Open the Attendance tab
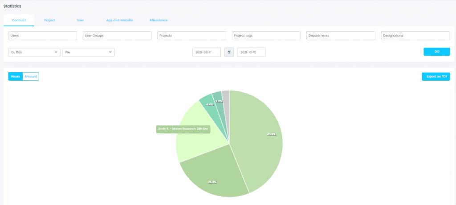Image resolution: width=456 pixels, height=205 pixels. (159, 20)
